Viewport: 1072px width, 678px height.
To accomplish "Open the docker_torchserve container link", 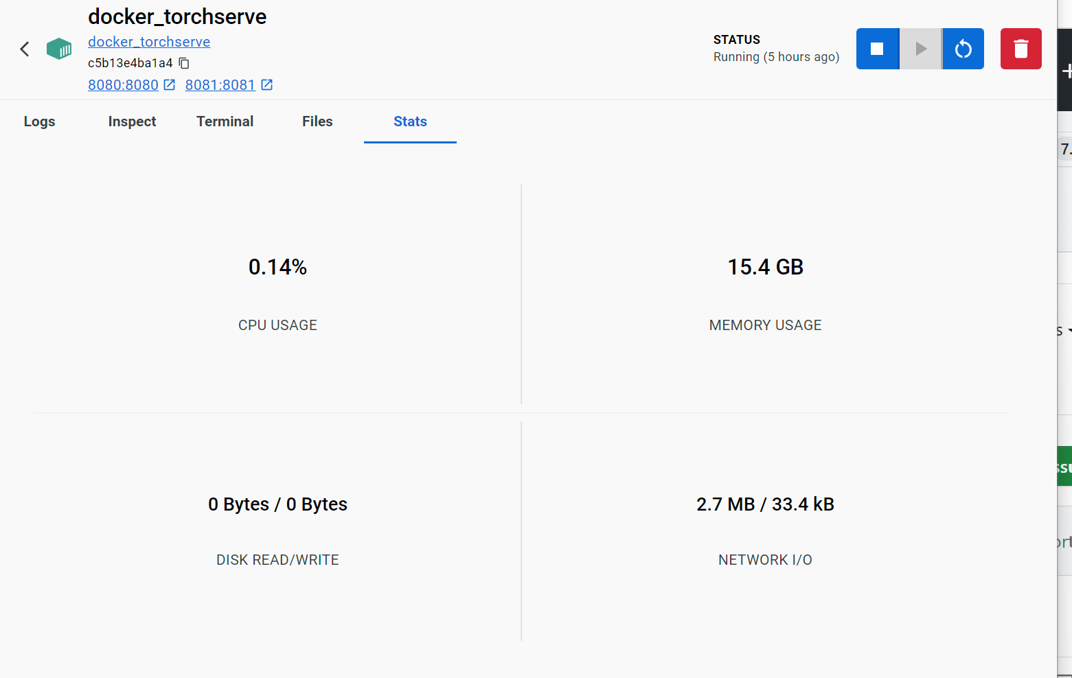I will [x=148, y=41].
